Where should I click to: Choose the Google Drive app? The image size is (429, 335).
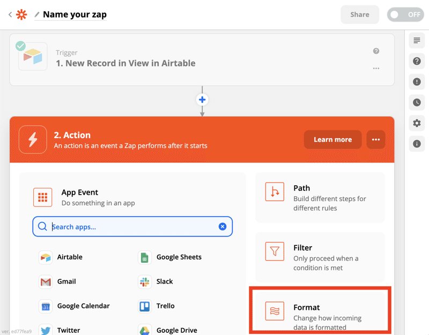(x=168, y=330)
